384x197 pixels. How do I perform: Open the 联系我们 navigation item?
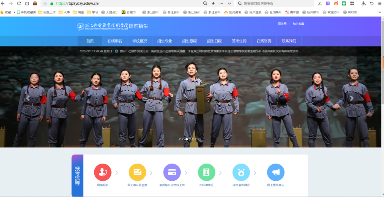point(289,41)
